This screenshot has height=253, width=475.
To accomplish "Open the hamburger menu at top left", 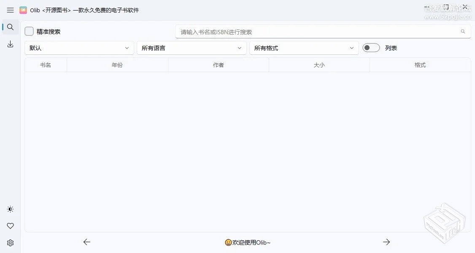I will 10,10.
